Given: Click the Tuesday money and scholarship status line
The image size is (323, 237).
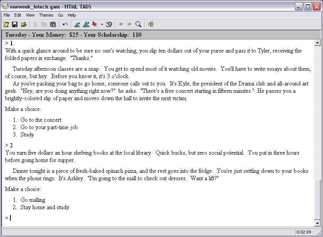Looking at the screenshot, I should point(73,35).
